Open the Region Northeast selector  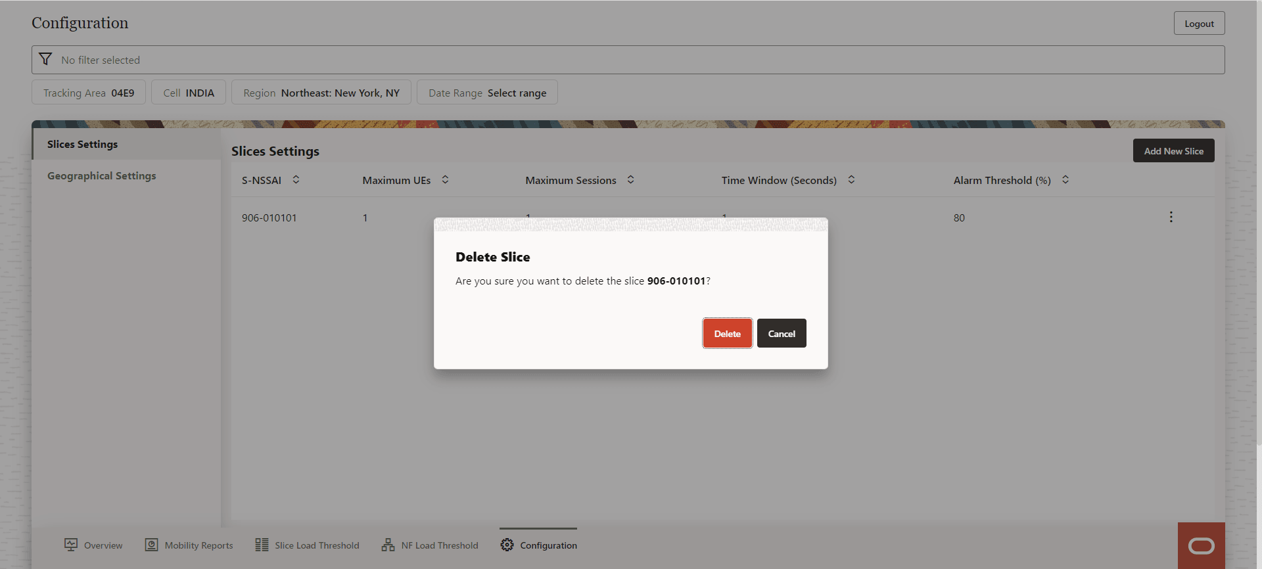pyautogui.click(x=321, y=93)
